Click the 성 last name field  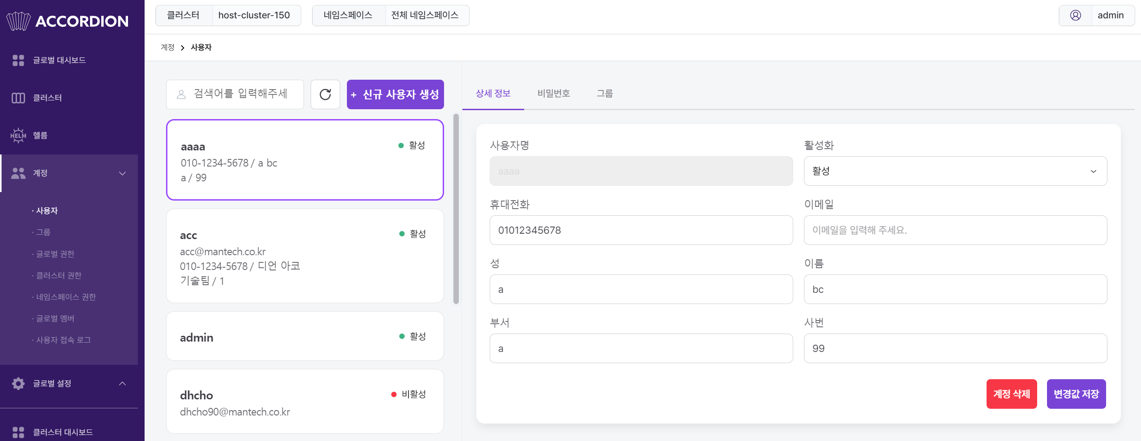point(641,289)
